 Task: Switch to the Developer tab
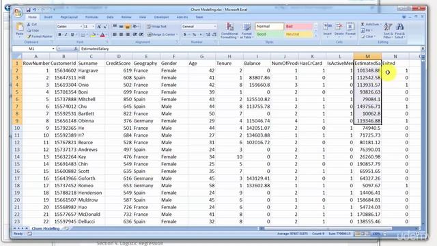click(x=161, y=17)
